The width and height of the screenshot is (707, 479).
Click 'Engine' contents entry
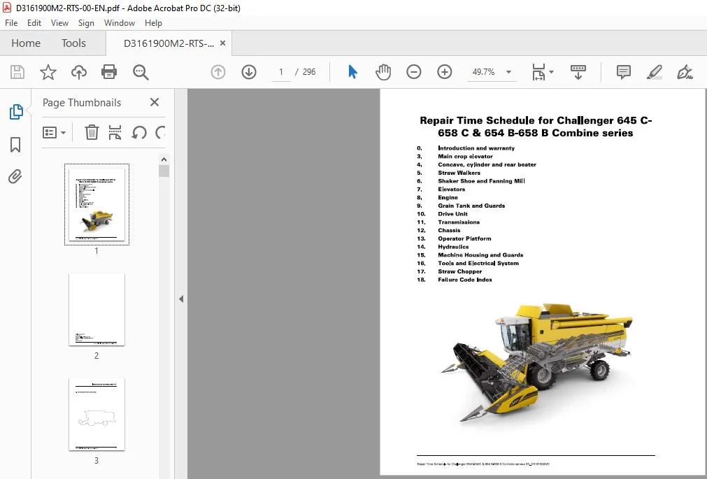(x=448, y=198)
